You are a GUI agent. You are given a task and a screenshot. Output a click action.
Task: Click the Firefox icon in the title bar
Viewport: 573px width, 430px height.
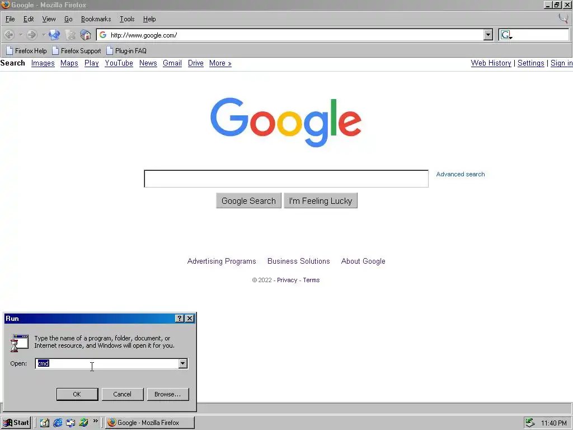6,4
